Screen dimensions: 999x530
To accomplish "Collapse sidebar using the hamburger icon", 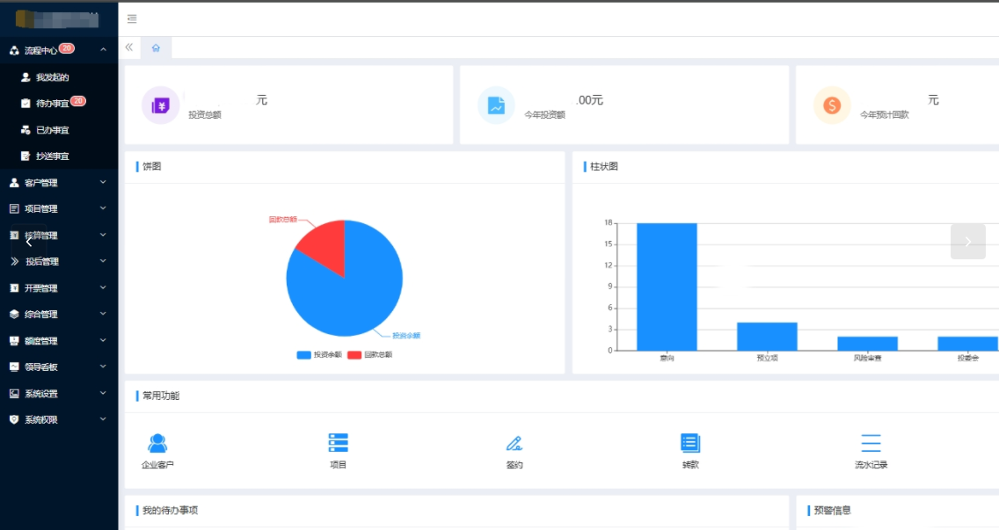I will point(132,19).
